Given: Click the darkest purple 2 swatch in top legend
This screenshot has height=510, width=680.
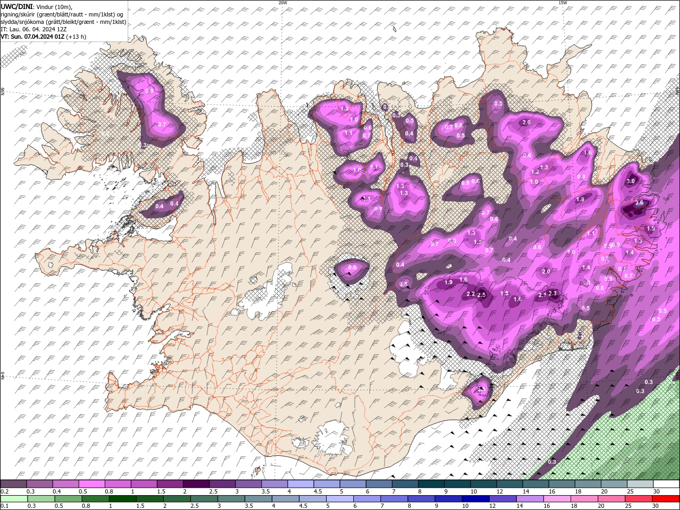Looking at the screenshot, I should pos(195,484).
